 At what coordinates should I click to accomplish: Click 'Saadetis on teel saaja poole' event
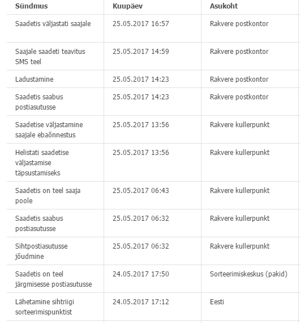coord(48,195)
